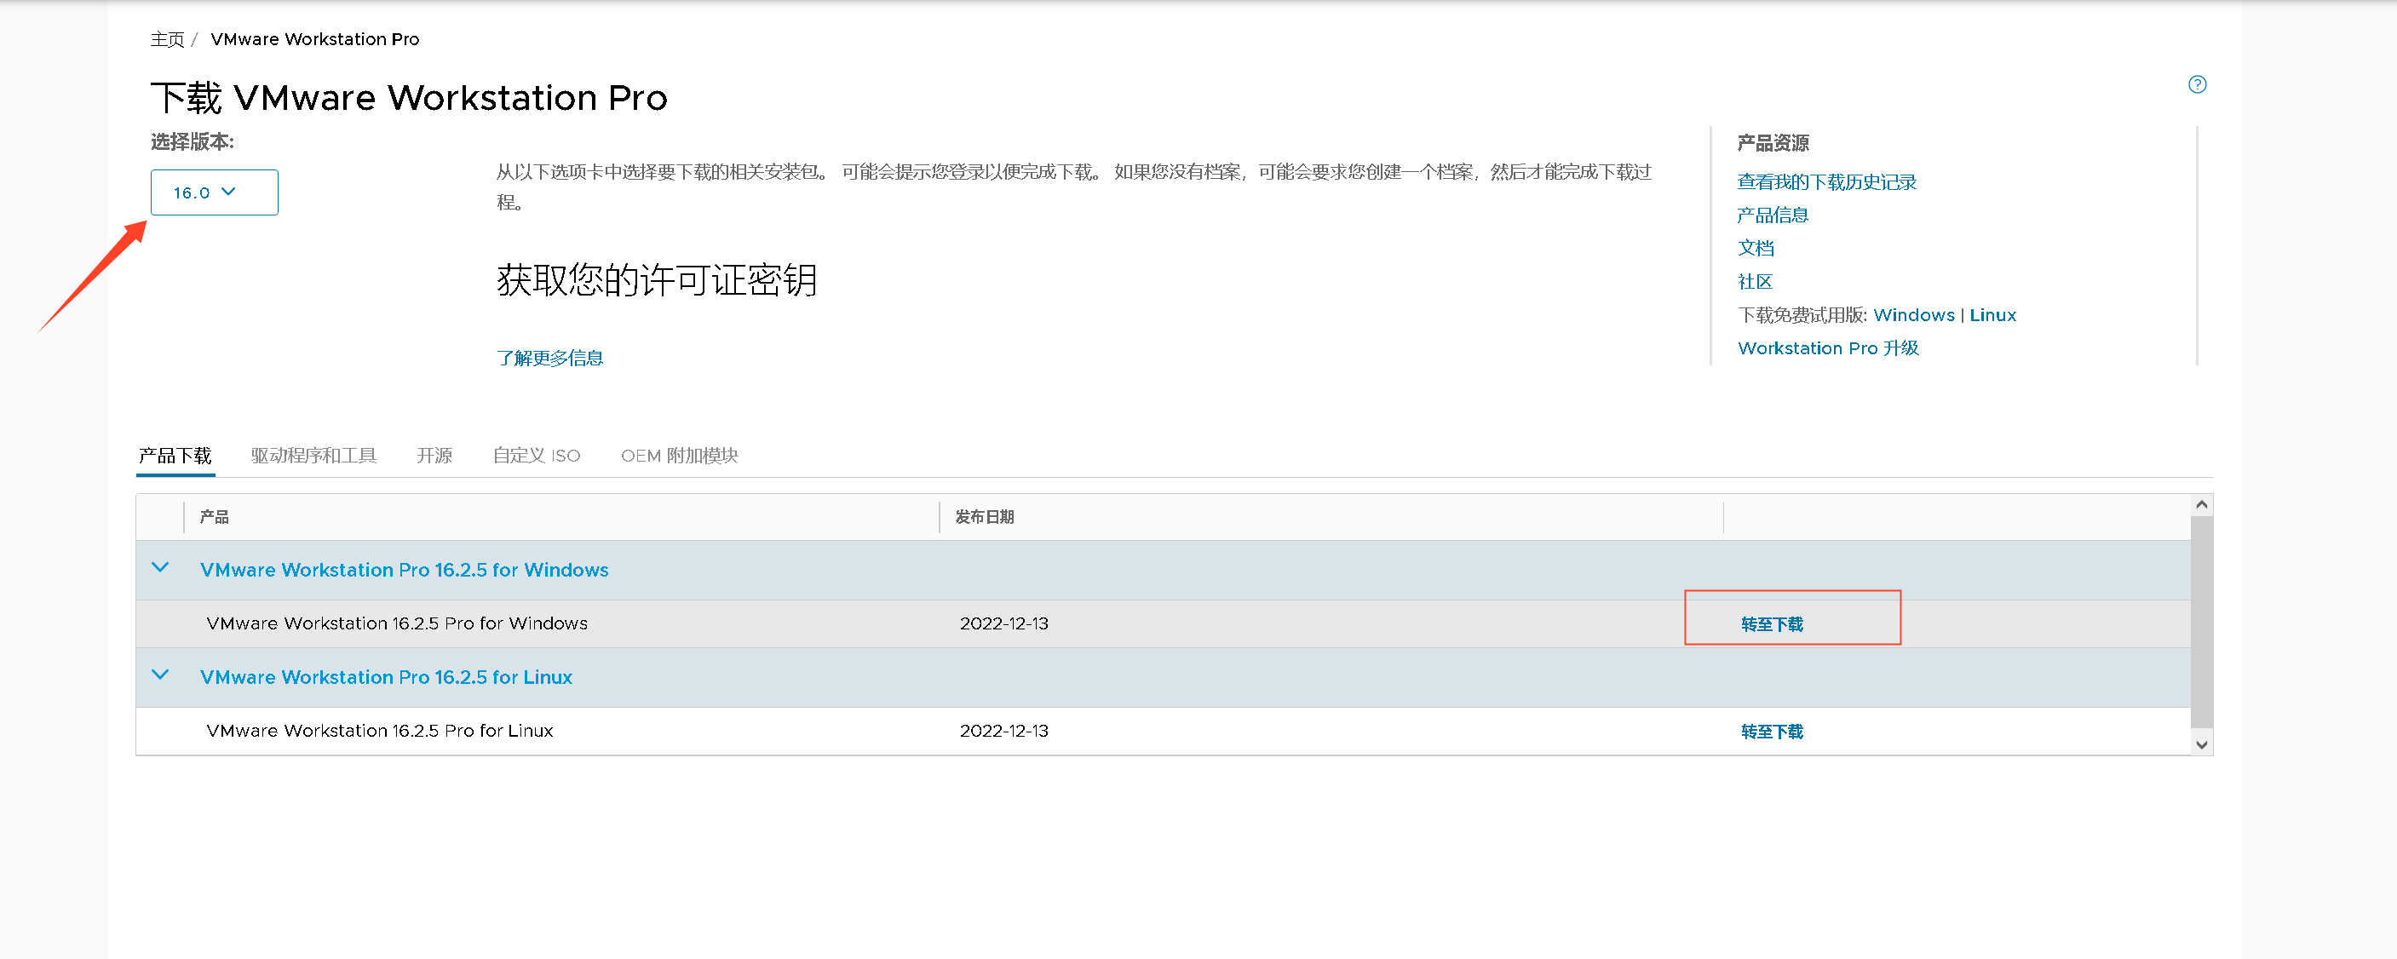Screen dimensions: 2397x959
Task: Open the 文档 link
Action: click(1755, 249)
